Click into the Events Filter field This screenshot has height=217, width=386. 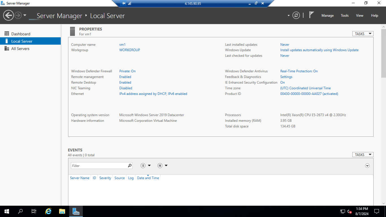pyautogui.click(x=99, y=166)
